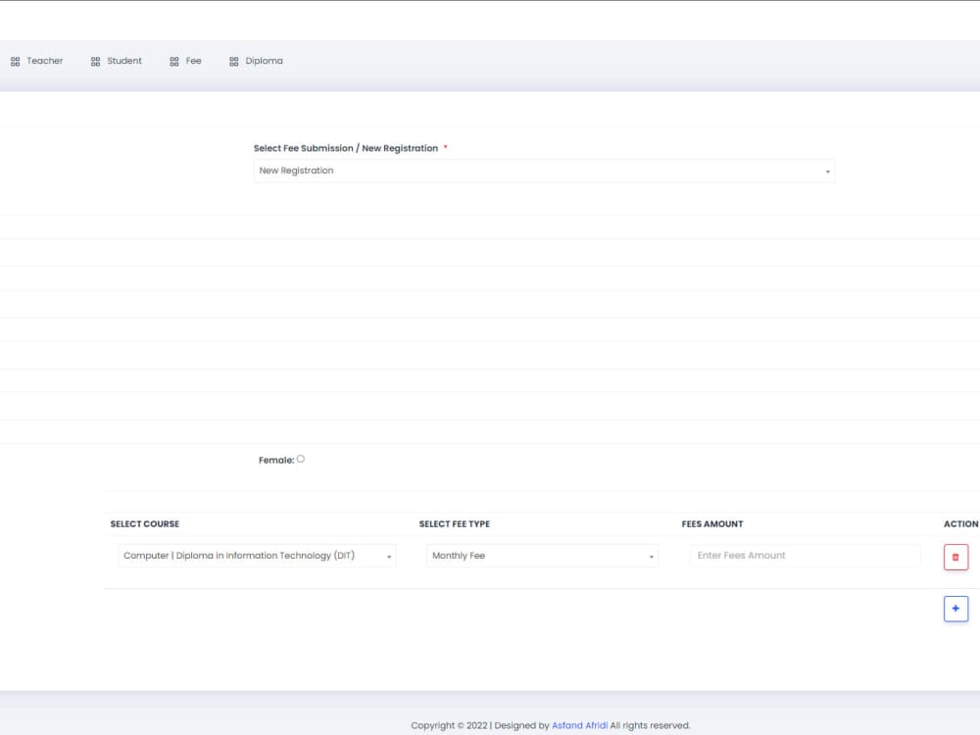The image size is (980, 735).
Task: Click the grid icon beside Diploma
Action: [x=233, y=61]
